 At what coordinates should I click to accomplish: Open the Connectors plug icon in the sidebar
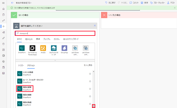(4, 38)
